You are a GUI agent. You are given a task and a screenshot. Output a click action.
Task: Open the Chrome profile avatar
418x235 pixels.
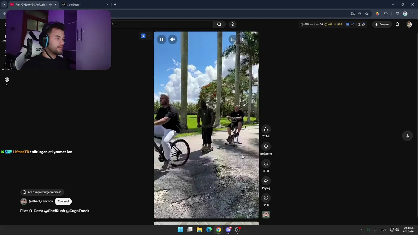tap(405, 14)
